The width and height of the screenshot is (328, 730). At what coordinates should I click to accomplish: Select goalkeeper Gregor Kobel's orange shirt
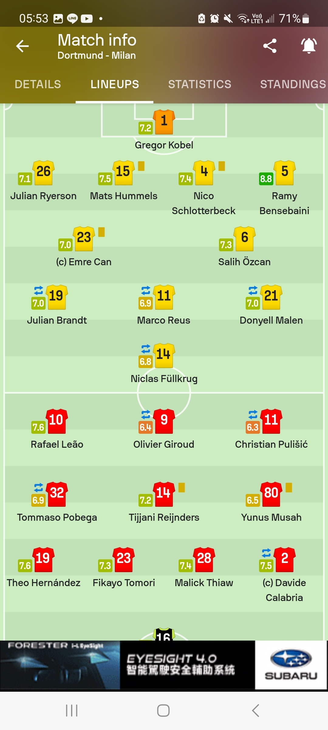point(164,122)
